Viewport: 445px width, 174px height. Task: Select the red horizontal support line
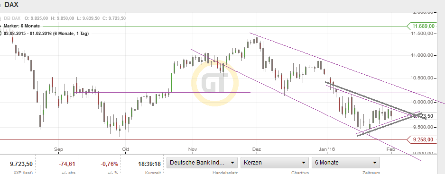[204, 139]
